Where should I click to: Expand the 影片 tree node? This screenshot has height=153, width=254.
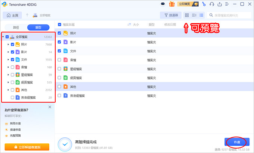coord(8,52)
